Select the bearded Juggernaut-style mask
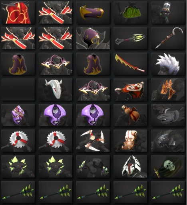 pos(130,141)
